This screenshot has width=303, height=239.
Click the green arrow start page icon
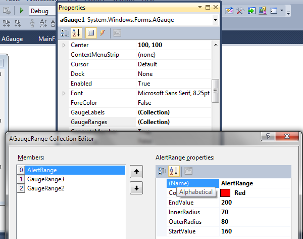[x=251, y=11]
